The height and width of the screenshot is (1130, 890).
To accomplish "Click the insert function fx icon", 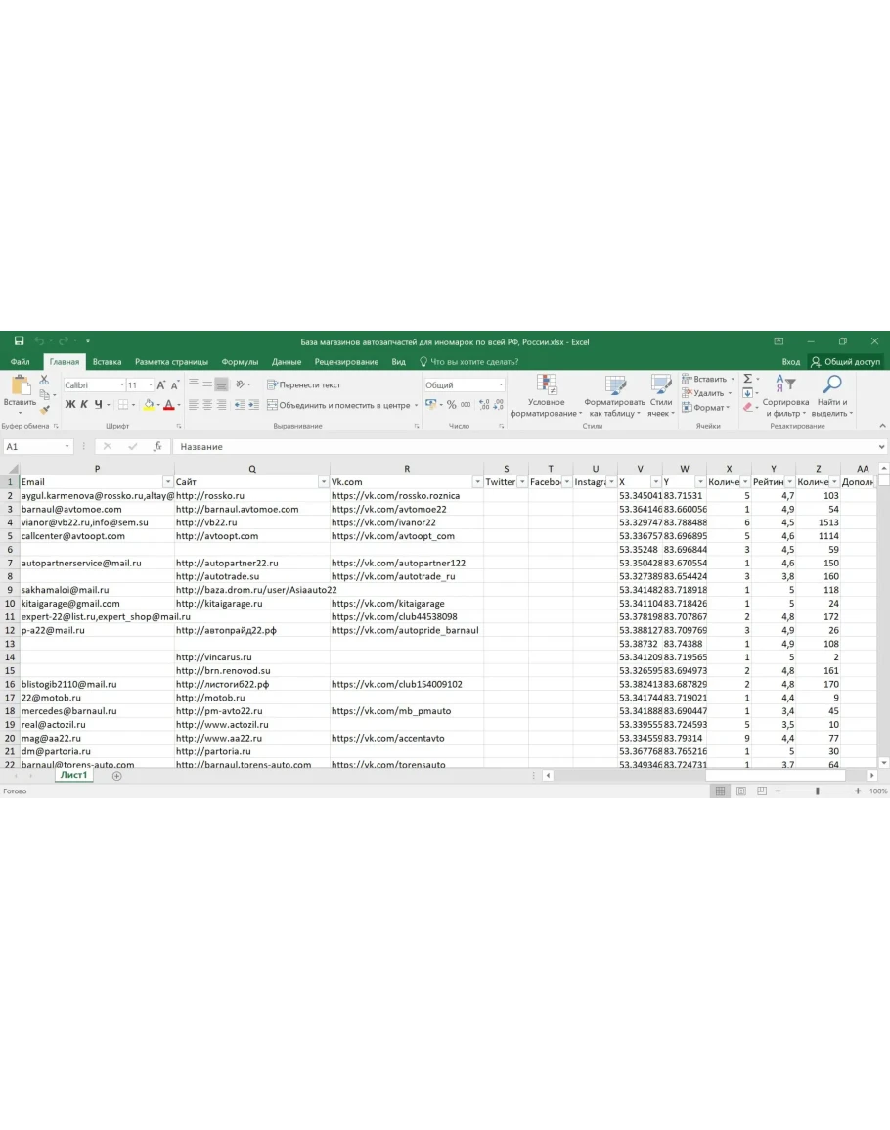I will (157, 447).
